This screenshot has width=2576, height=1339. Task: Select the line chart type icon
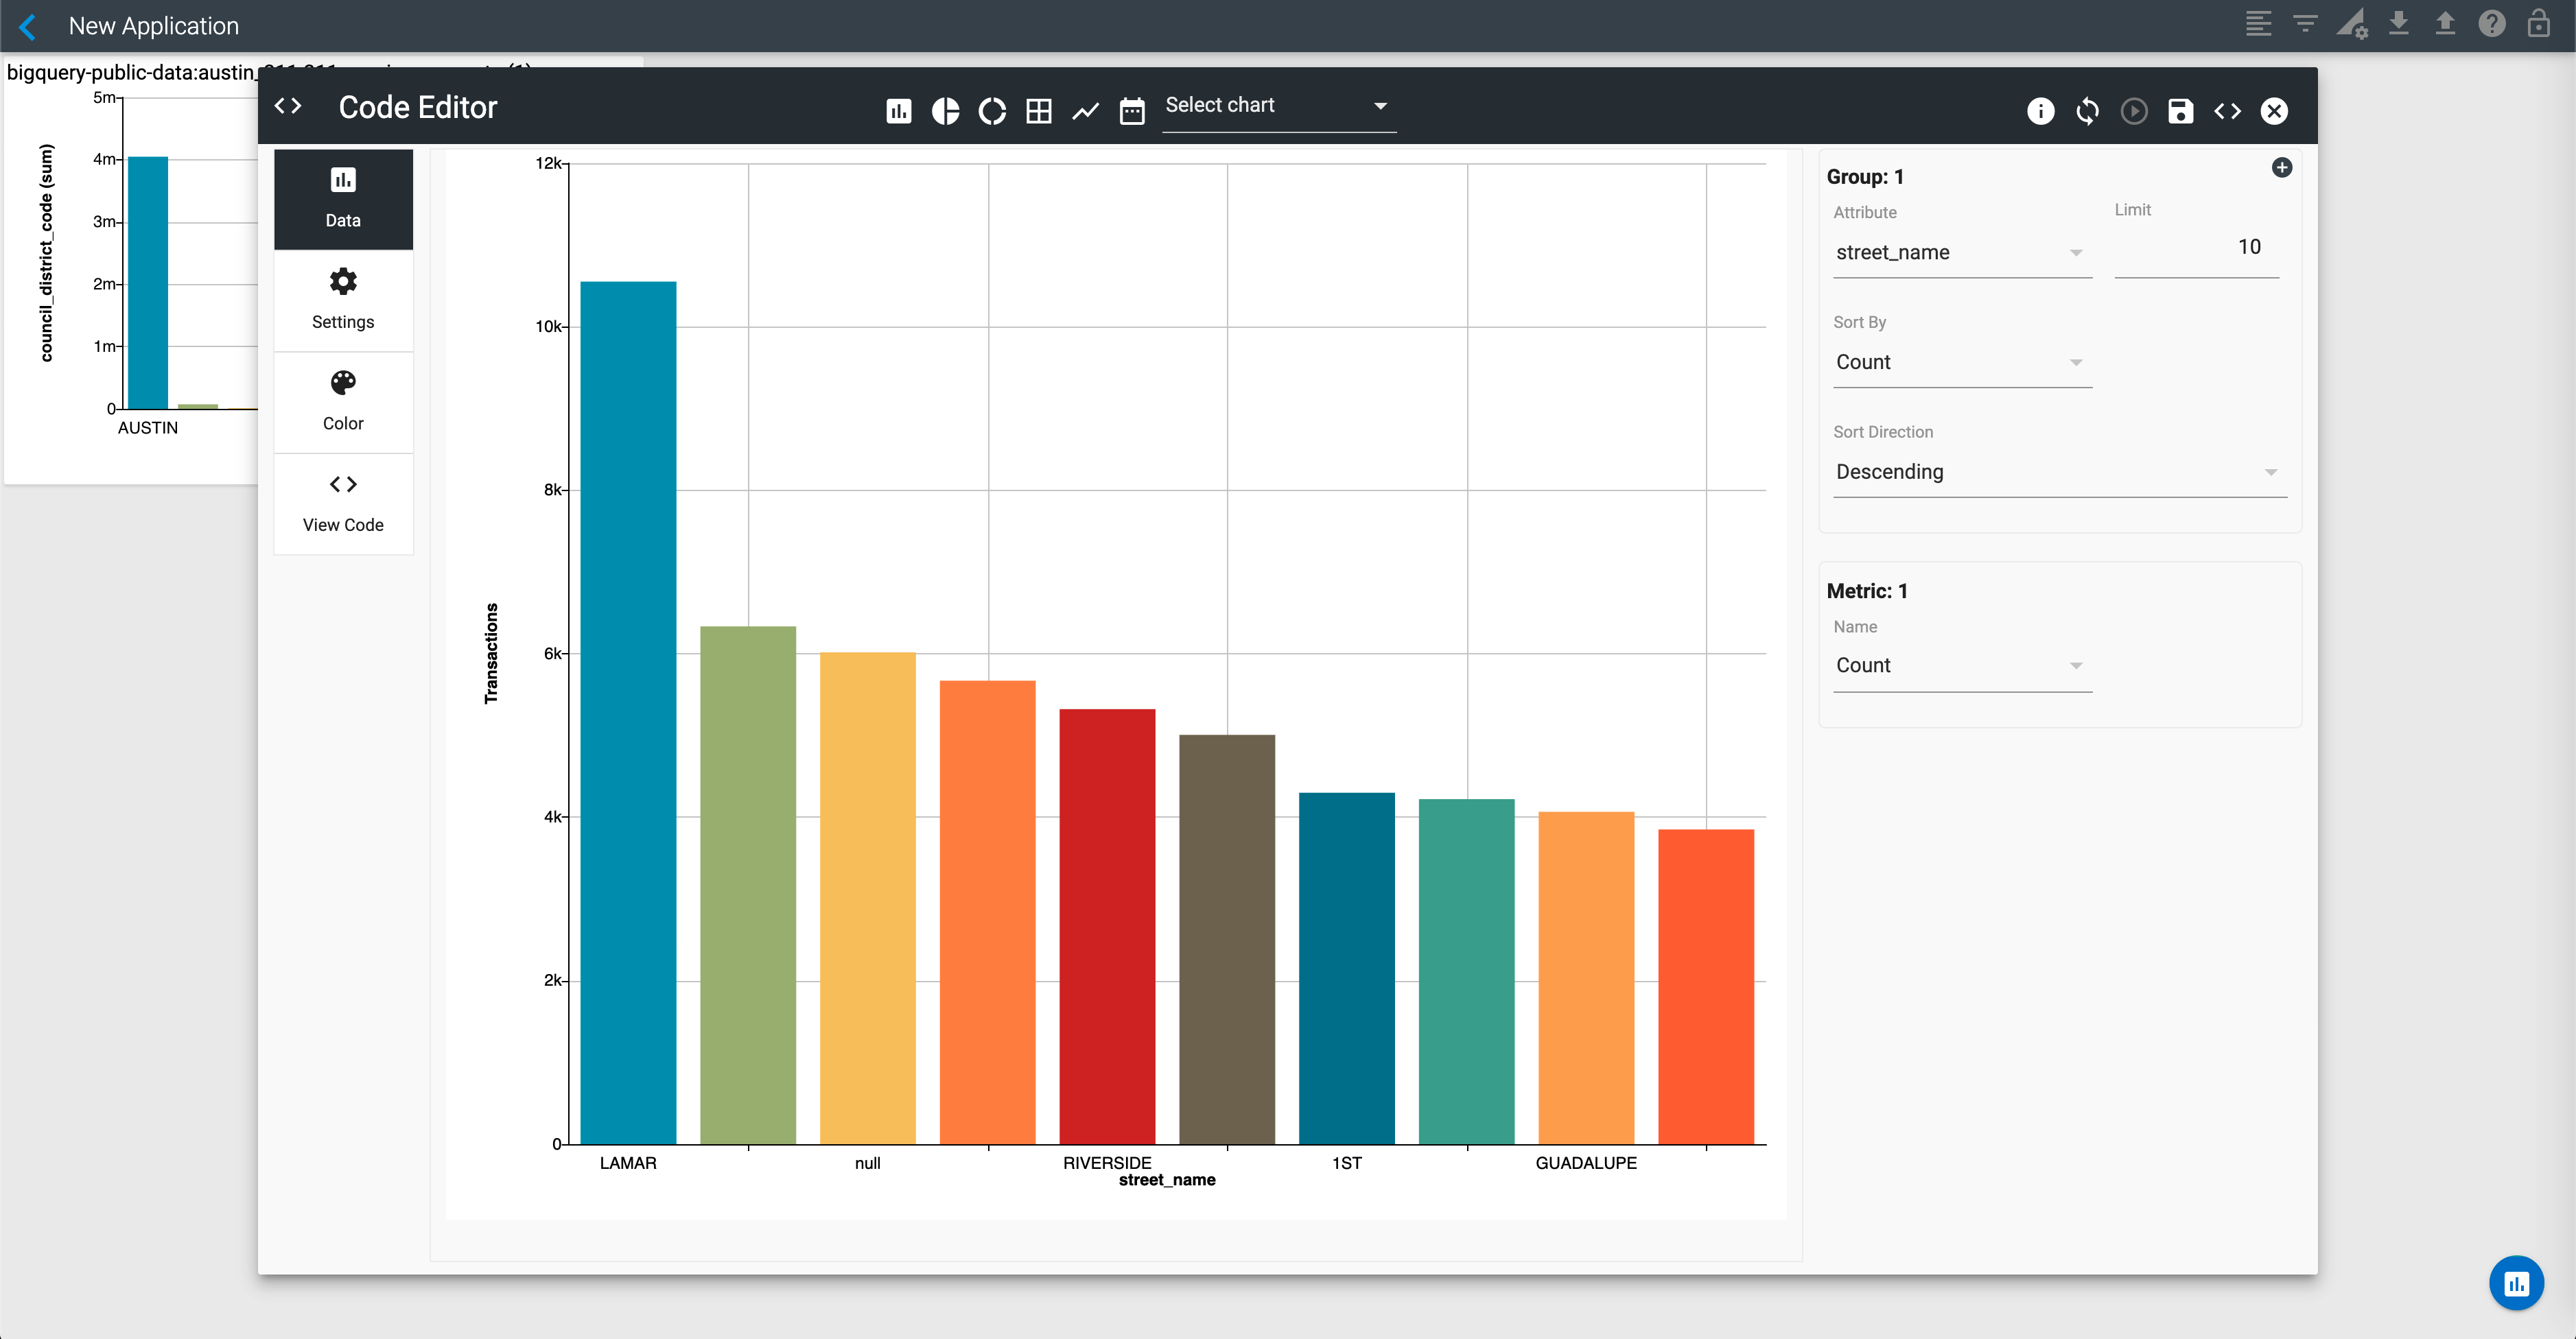tap(1086, 111)
